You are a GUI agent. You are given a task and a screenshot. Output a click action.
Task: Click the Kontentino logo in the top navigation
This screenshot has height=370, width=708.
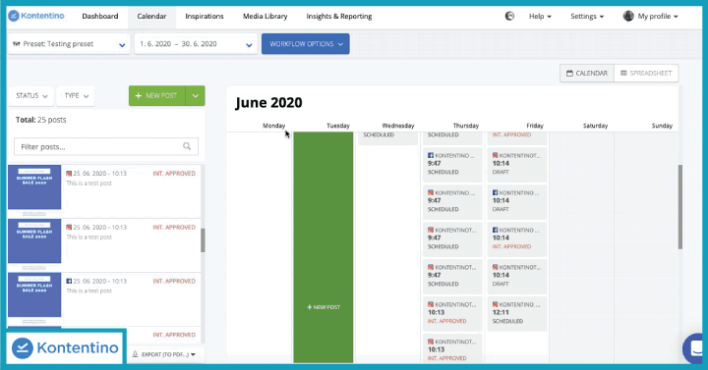36,16
